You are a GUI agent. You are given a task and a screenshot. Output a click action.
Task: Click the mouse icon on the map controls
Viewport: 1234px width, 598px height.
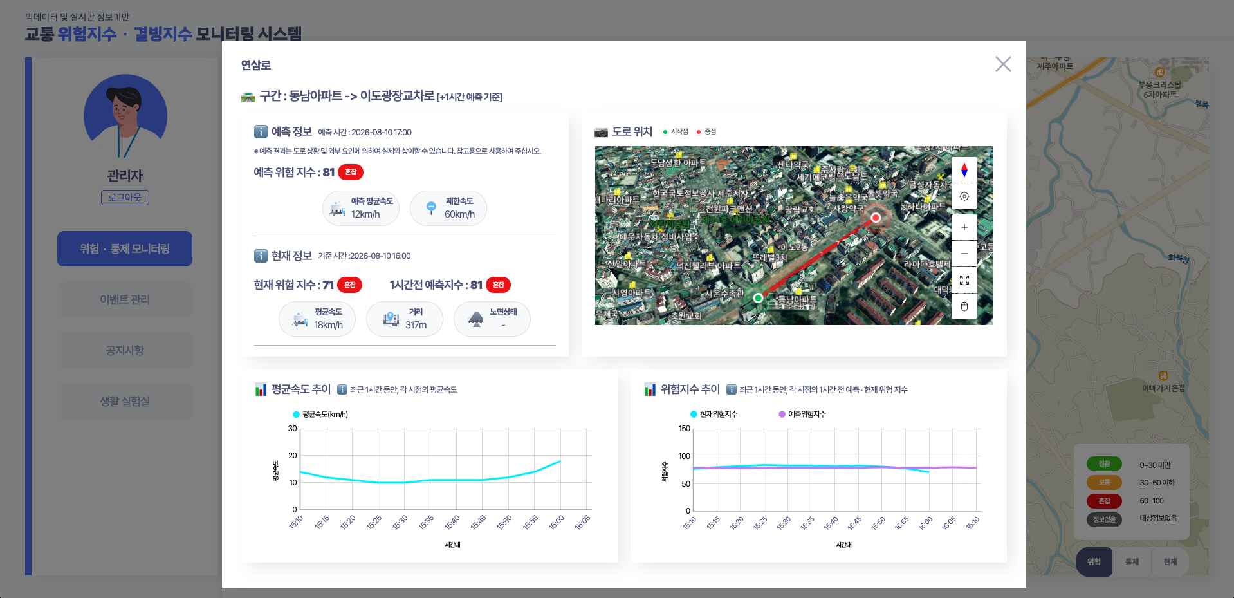964,306
